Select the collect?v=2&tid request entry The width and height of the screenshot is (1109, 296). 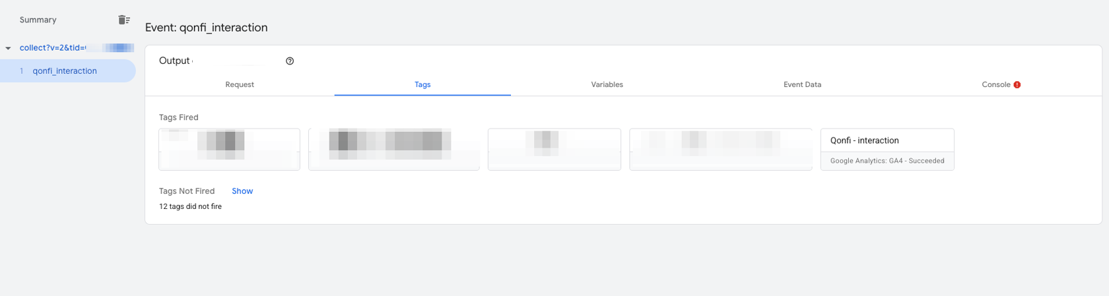[77, 47]
